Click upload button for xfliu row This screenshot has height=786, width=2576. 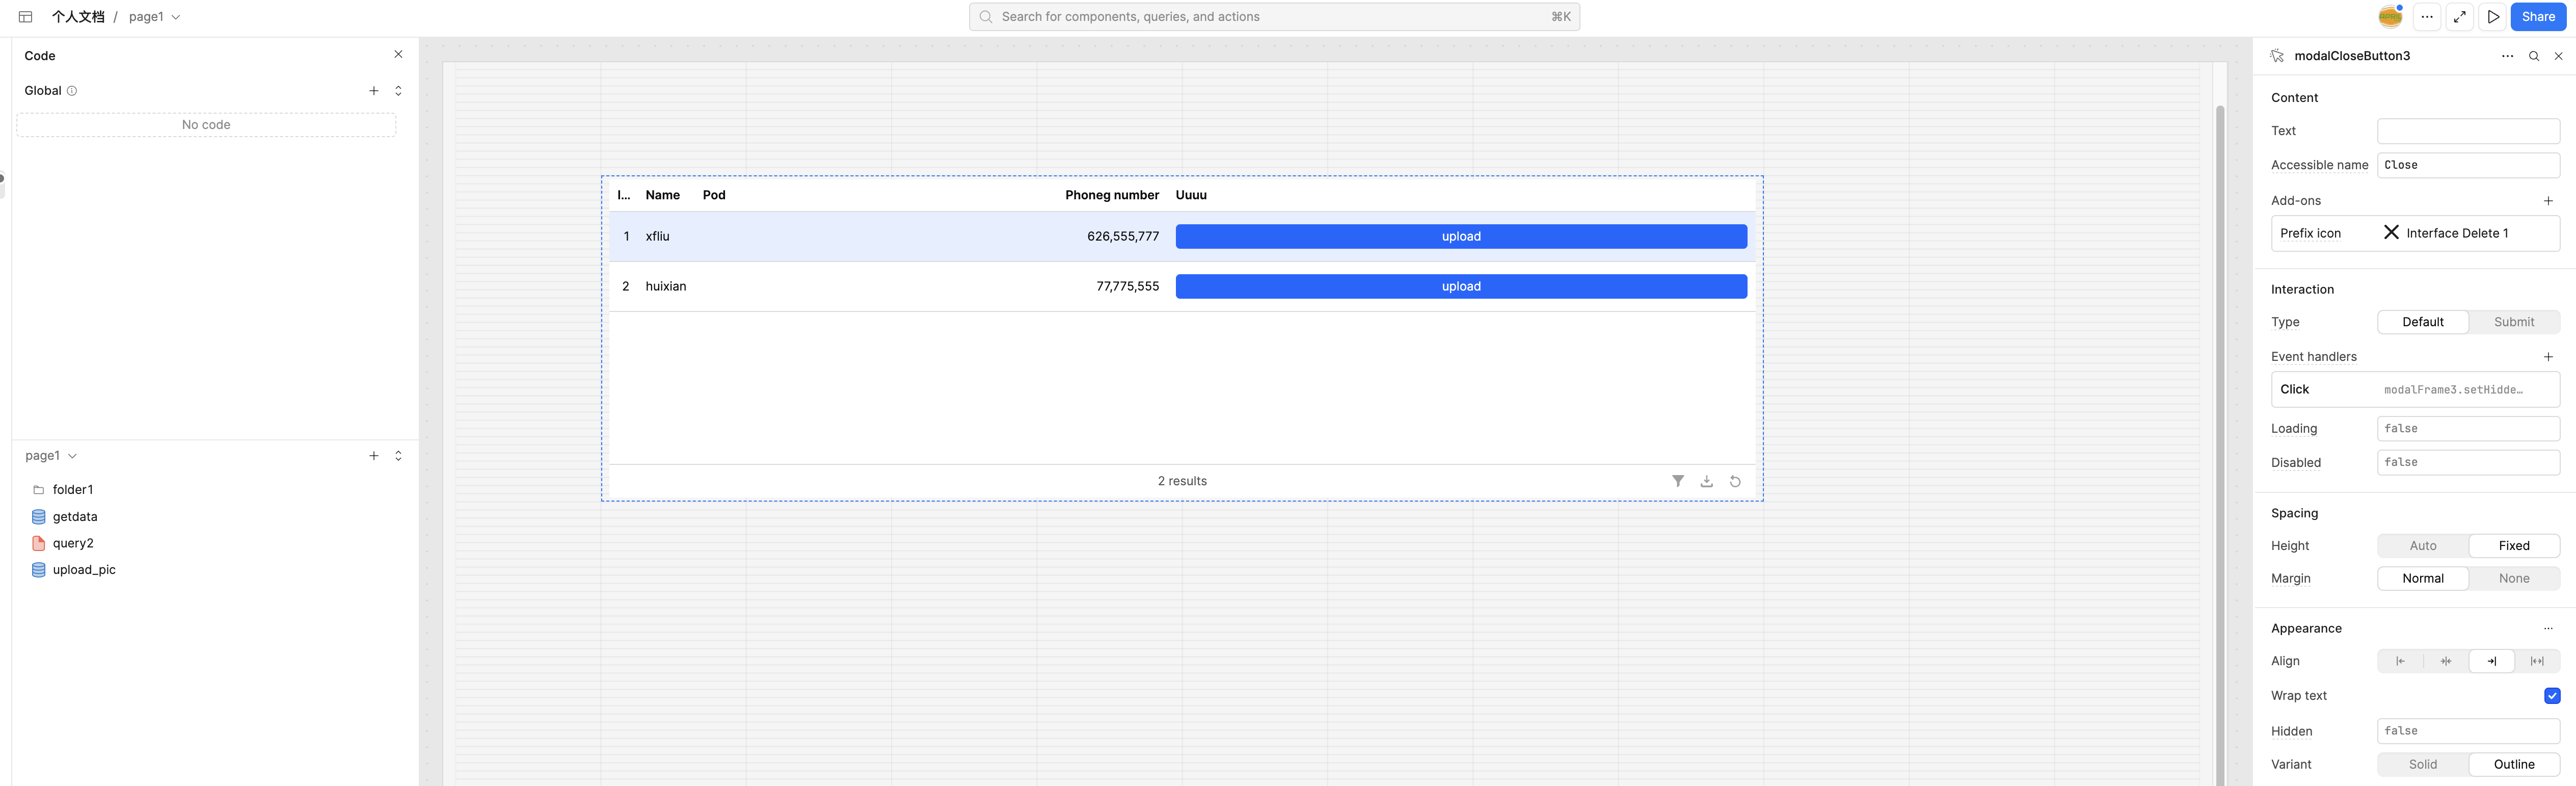pos(1461,237)
